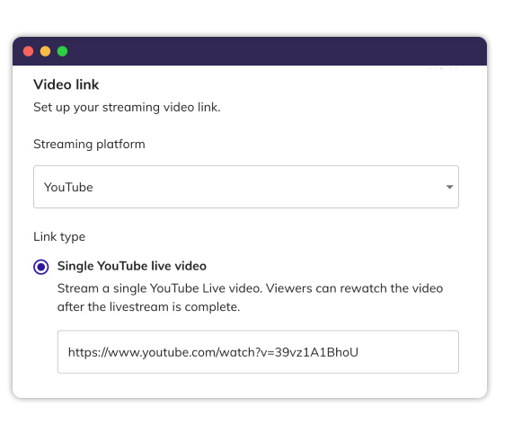Click the 'Video link' heading
Image resolution: width=513 pixels, height=433 pixels.
[x=66, y=84]
